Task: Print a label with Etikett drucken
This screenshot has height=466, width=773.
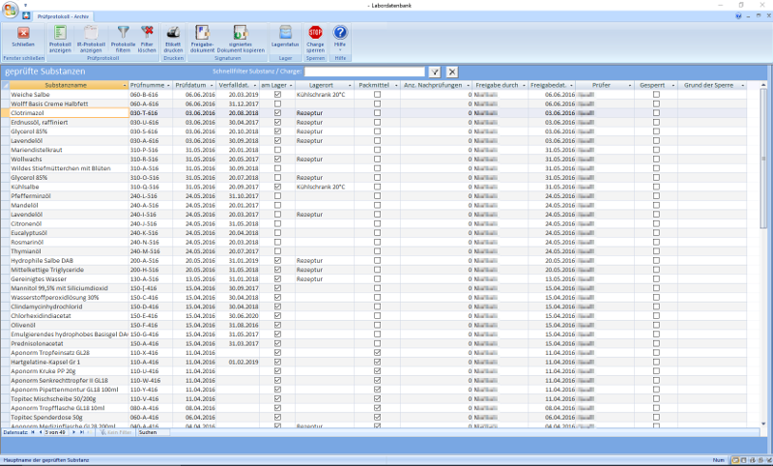Action: pyautogui.click(x=173, y=34)
